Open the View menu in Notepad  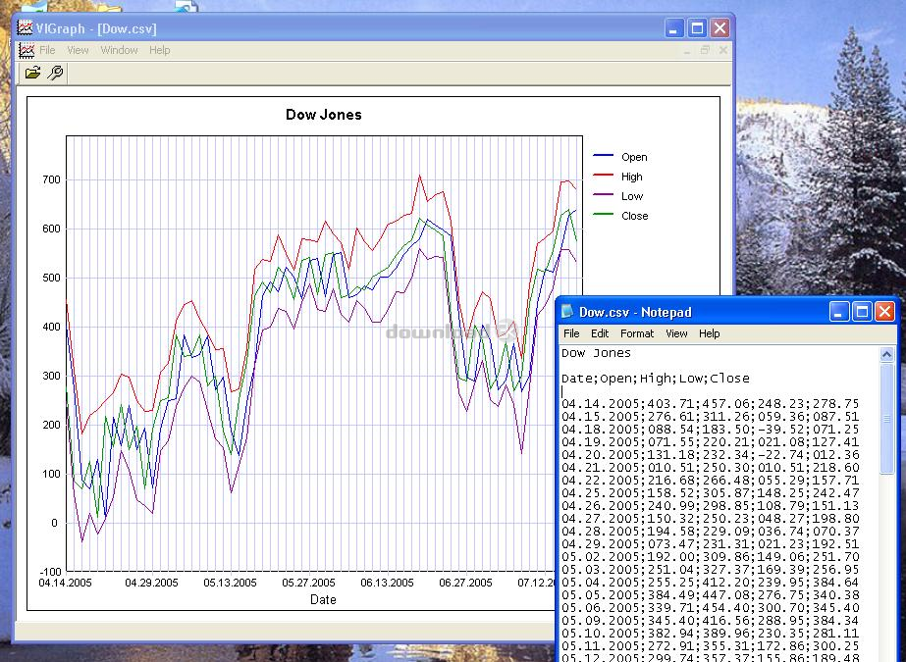676,333
